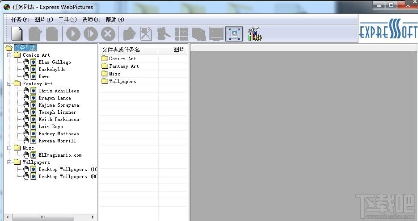Click the circled X stop toolbar icon
Screen dimensions: 418x221
click(x=108, y=34)
